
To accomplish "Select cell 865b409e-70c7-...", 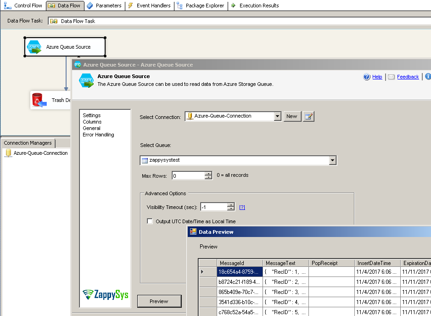I will 240,292.
